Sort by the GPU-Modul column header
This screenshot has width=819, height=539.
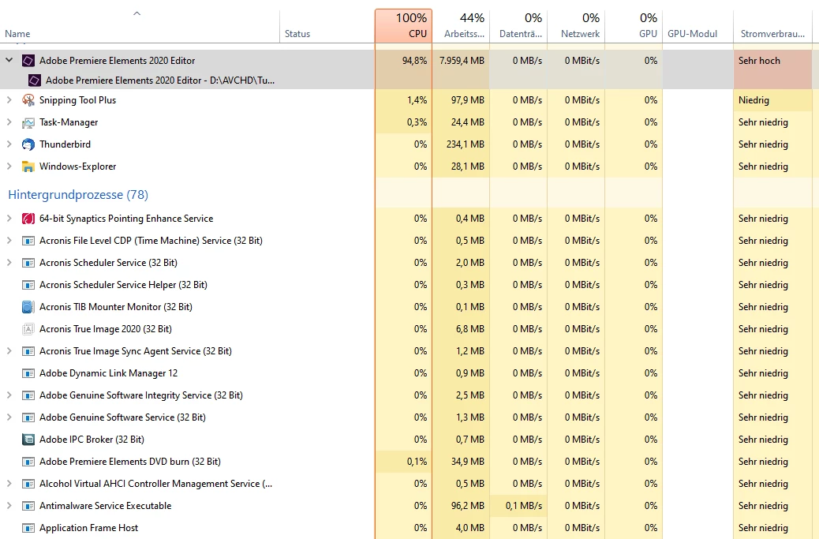coord(697,25)
